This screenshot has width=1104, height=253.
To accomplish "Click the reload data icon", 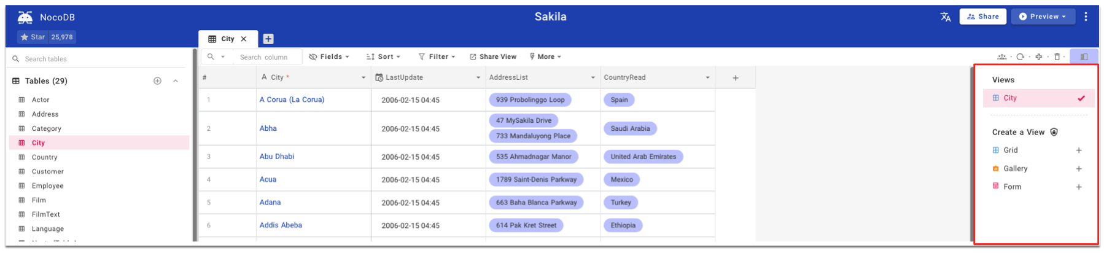I will [1020, 57].
